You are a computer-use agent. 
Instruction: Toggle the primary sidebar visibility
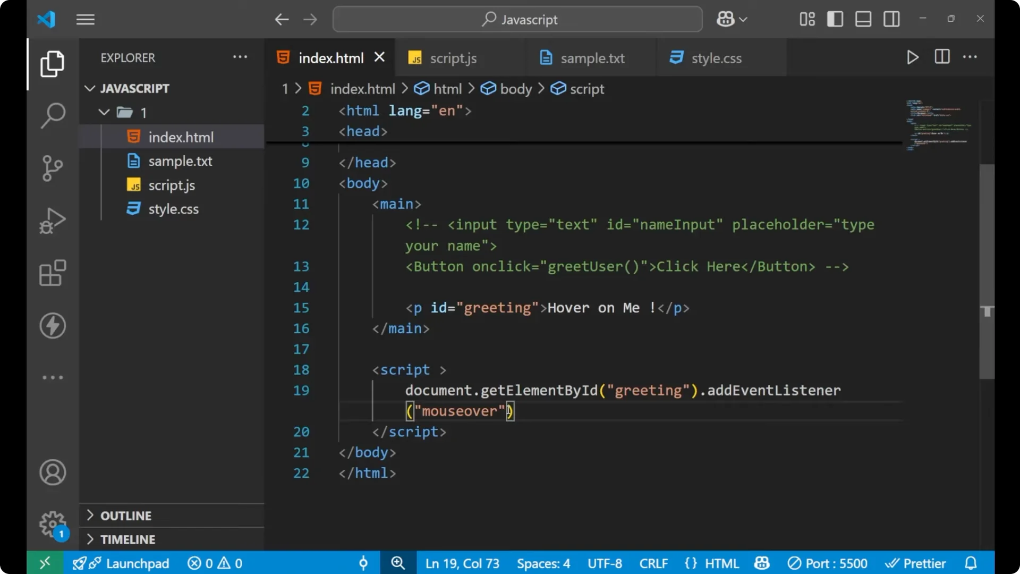(x=835, y=19)
